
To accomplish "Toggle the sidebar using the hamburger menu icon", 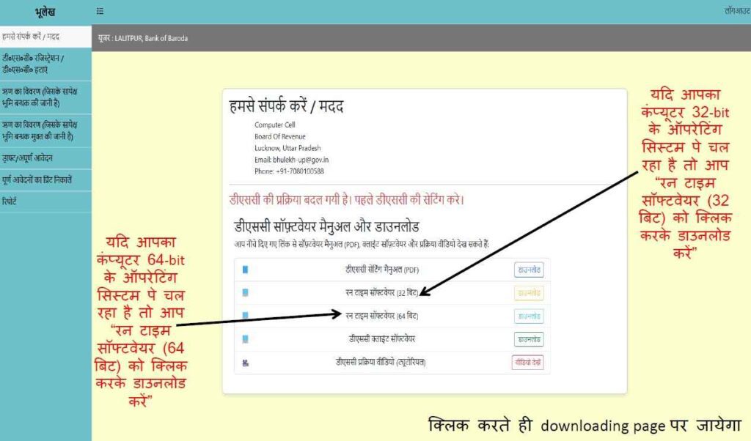I will pyautogui.click(x=100, y=12).
